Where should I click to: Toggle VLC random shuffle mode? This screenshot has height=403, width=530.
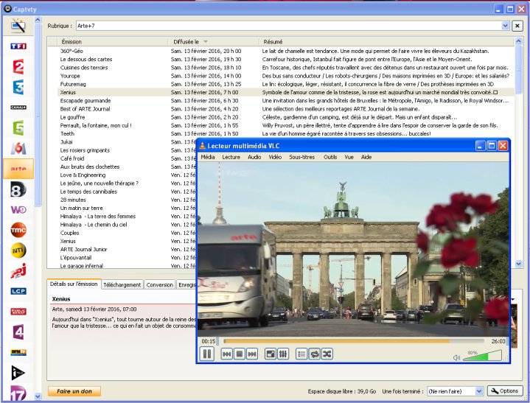point(327,354)
